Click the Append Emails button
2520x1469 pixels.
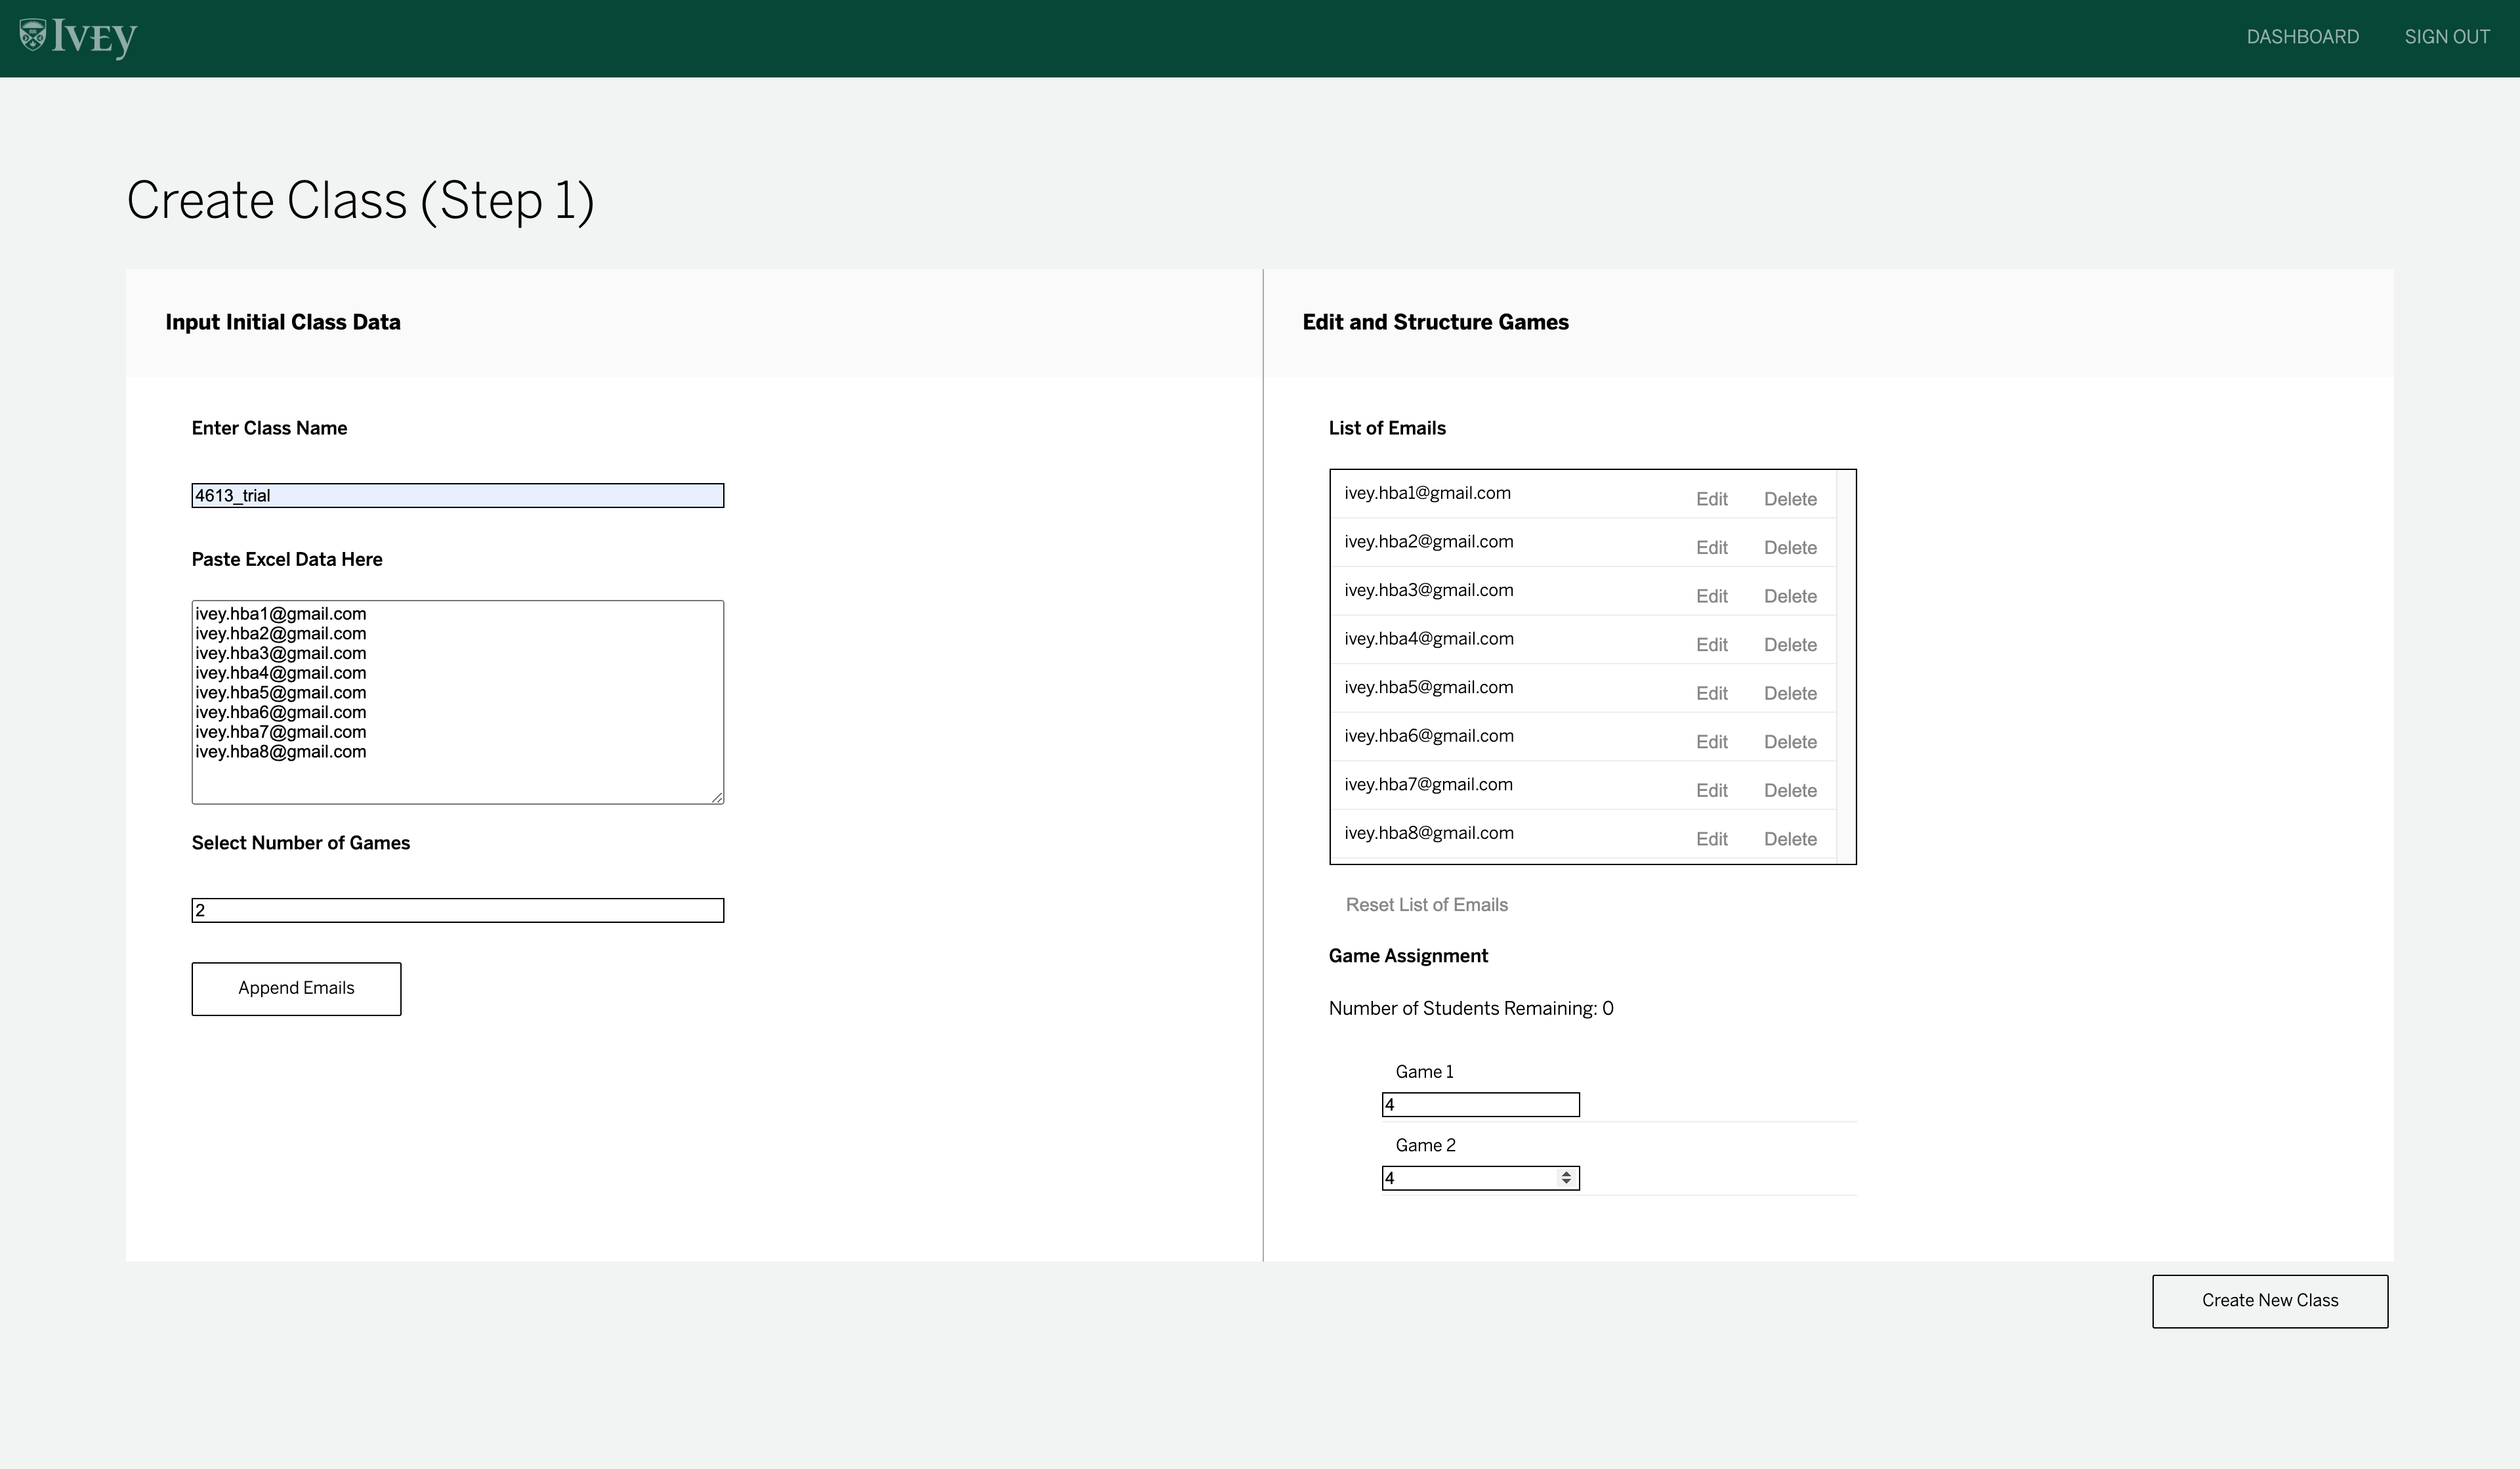click(296, 988)
